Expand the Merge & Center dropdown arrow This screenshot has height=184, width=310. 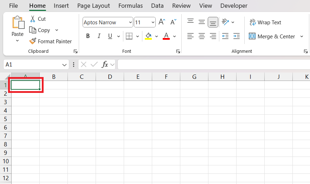pos(302,36)
